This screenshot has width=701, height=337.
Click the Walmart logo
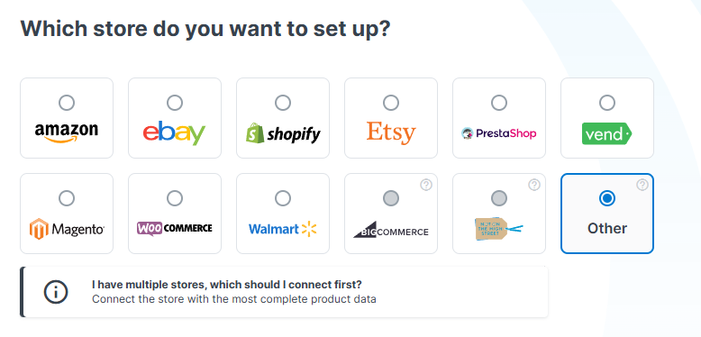pos(283,229)
